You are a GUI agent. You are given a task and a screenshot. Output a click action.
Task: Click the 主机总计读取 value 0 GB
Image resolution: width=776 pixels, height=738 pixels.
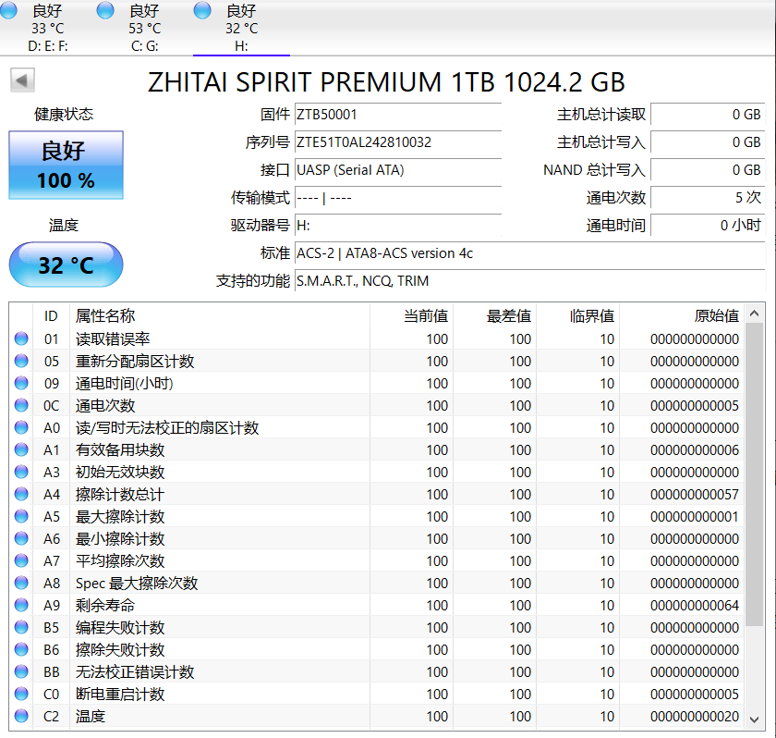(708, 115)
